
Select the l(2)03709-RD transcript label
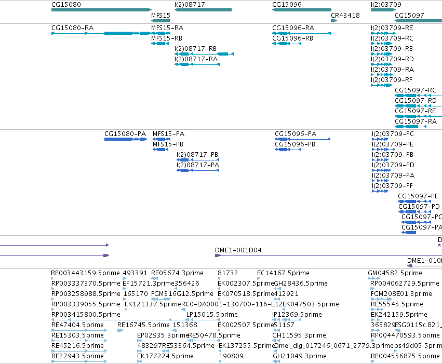[392, 59]
